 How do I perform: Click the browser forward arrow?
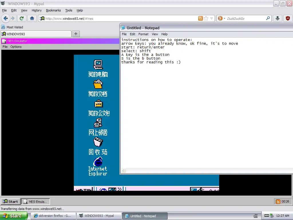coord(13,18)
